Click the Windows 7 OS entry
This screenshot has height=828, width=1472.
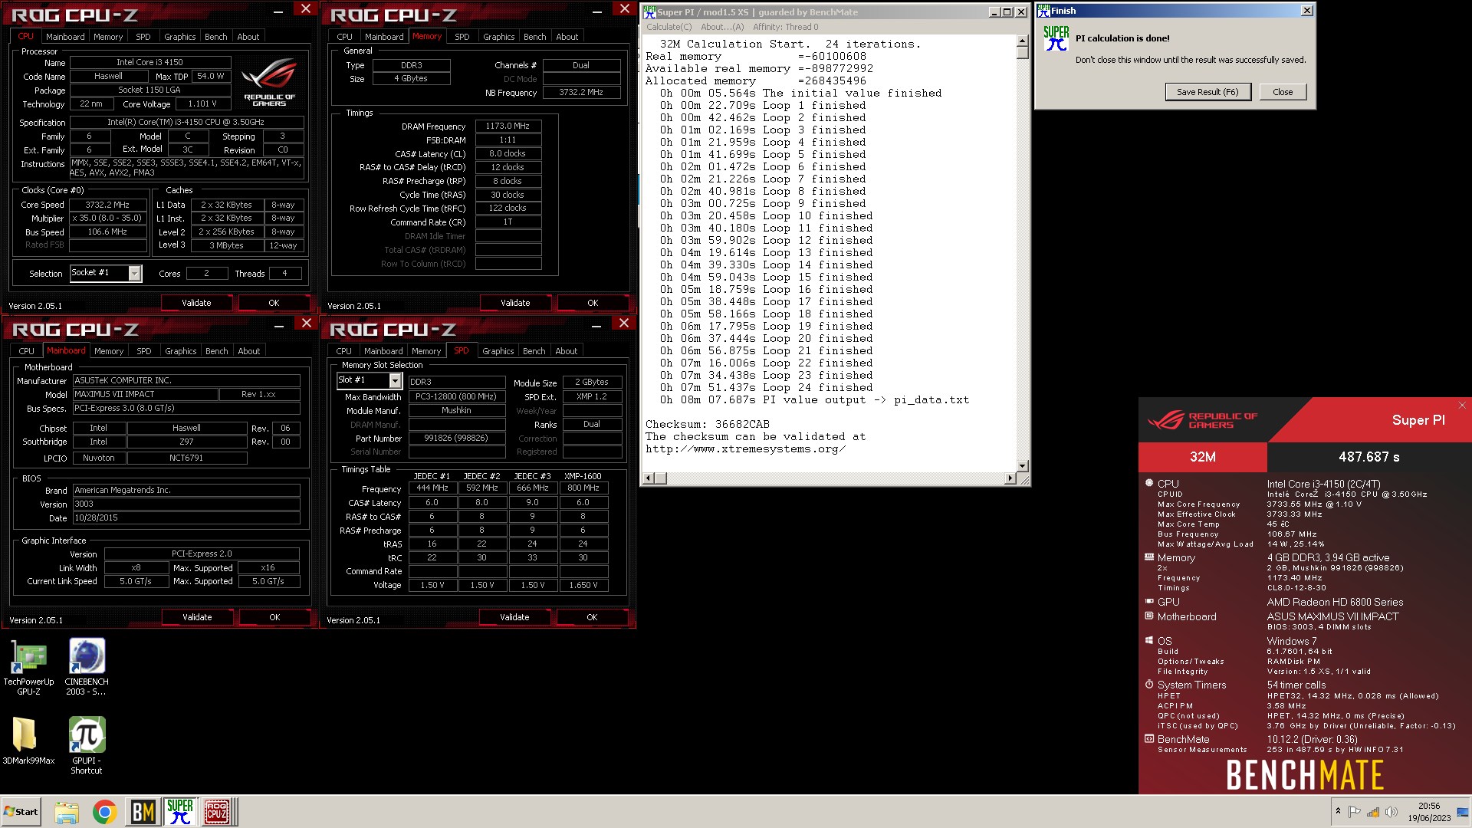(x=1292, y=641)
